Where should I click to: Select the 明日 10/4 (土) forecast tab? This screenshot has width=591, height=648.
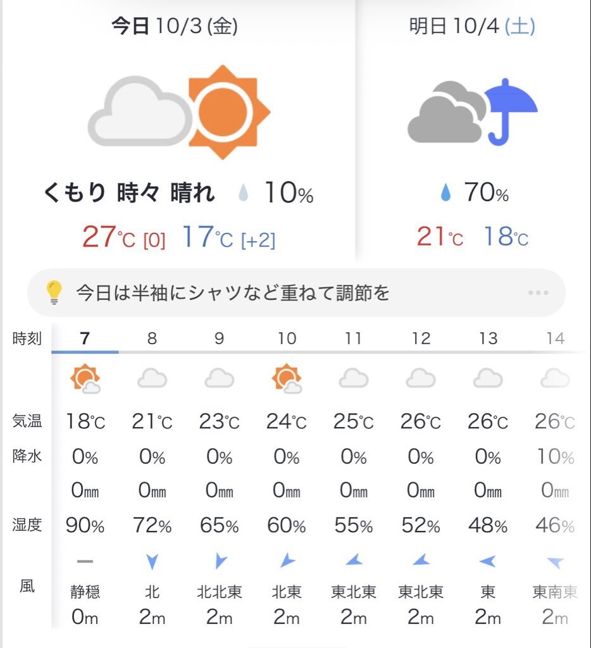[x=472, y=27]
